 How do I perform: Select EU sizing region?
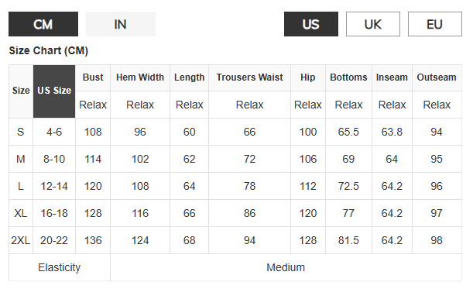coord(435,24)
